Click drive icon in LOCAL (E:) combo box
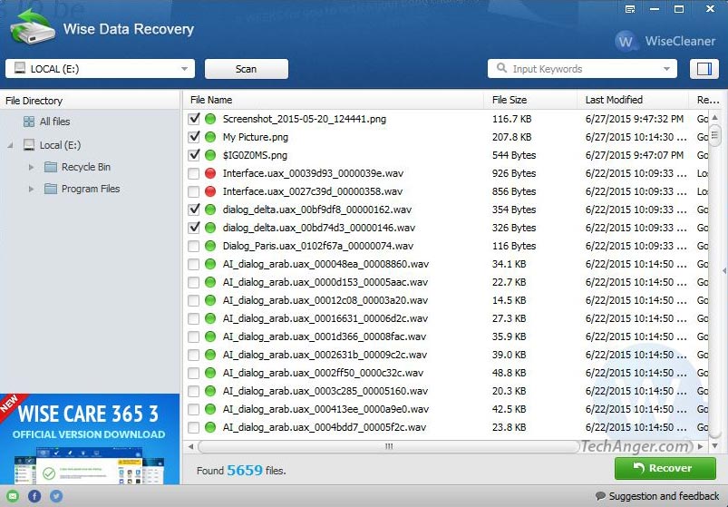 [x=20, y=68]
